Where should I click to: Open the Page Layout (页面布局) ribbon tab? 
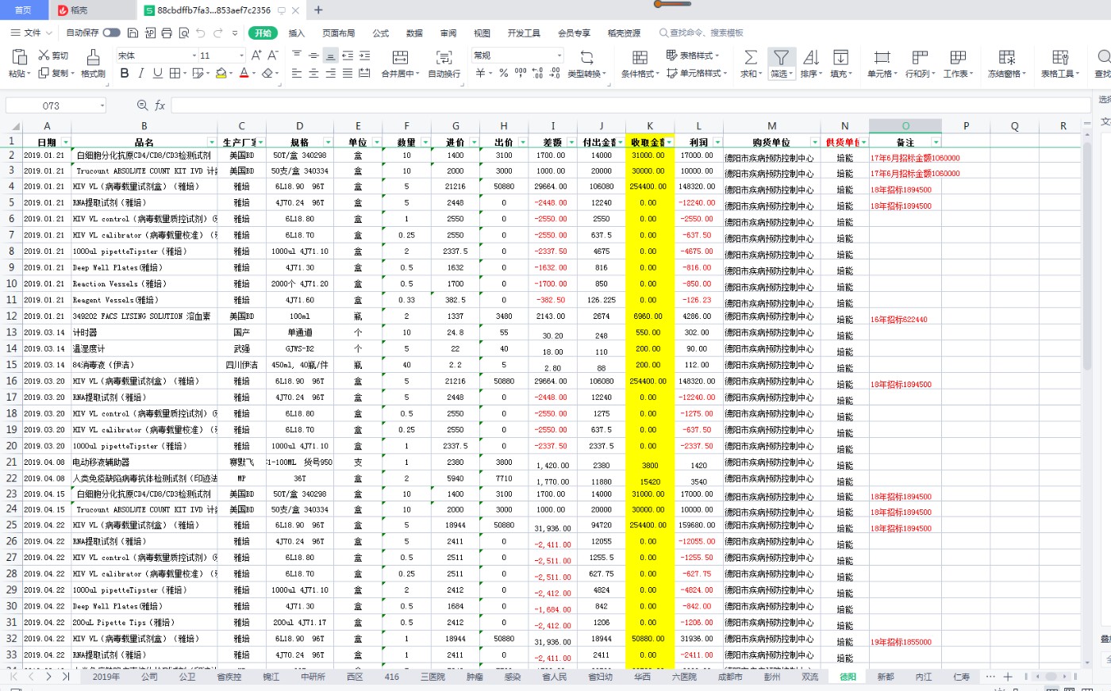coord(339,33)
